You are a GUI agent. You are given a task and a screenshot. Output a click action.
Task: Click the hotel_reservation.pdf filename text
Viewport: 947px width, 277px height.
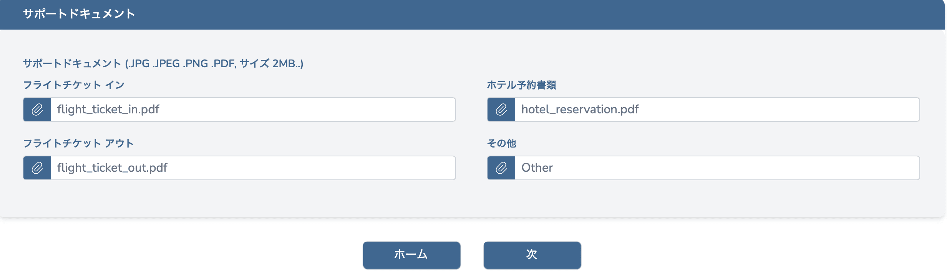[580, 109]
